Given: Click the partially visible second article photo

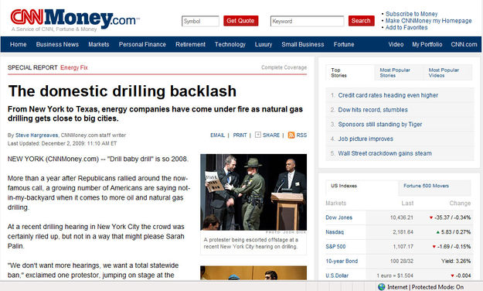Looking at the screenshot, I should click(253, 272).
